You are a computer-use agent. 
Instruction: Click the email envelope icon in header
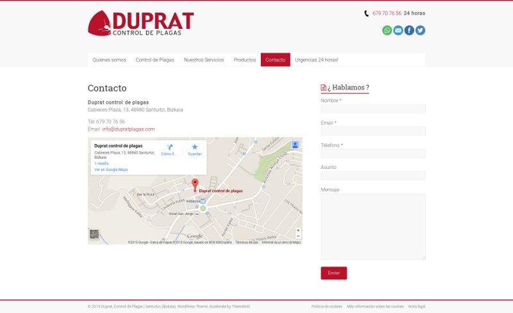pyautogui.click(x=398, y=30)
